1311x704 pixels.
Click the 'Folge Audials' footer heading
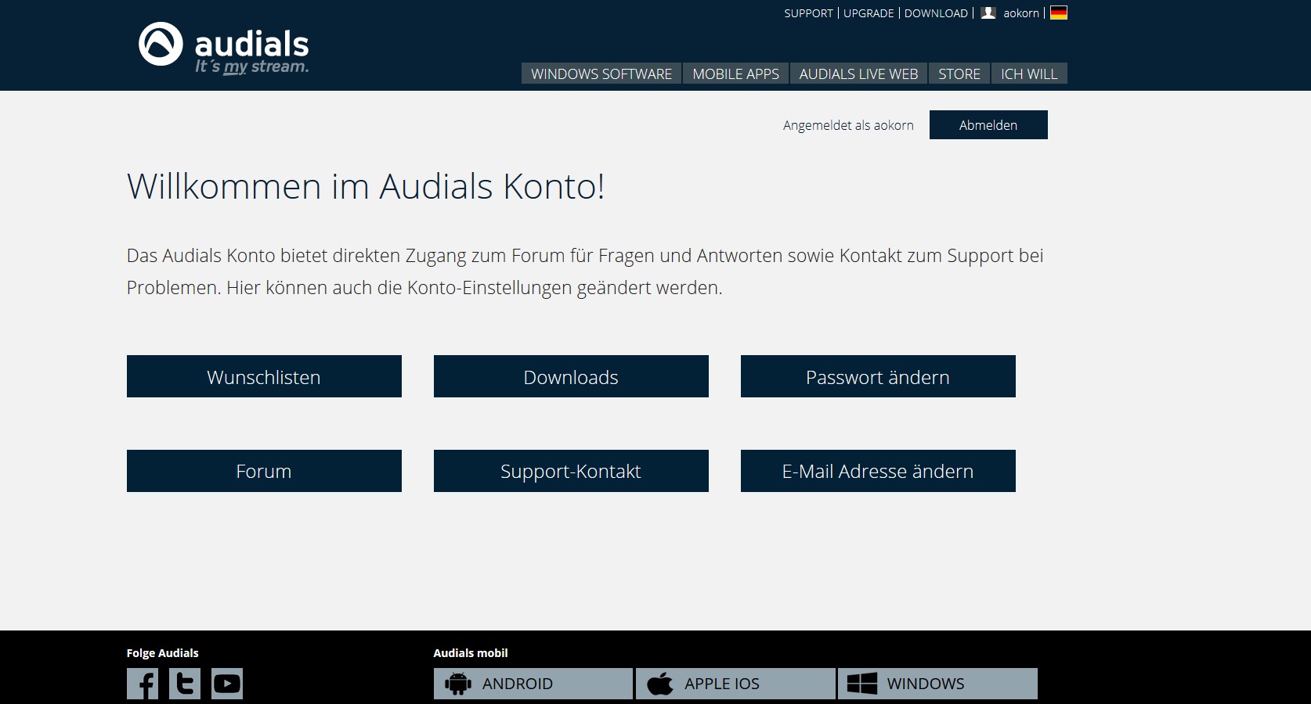click(162, 653)
